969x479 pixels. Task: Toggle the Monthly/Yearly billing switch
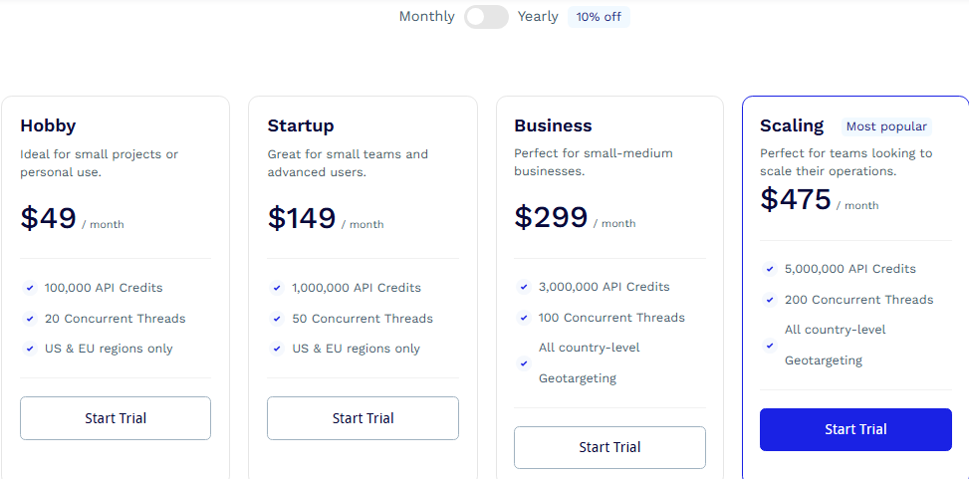pyautogui.click(x=486, y=17)
